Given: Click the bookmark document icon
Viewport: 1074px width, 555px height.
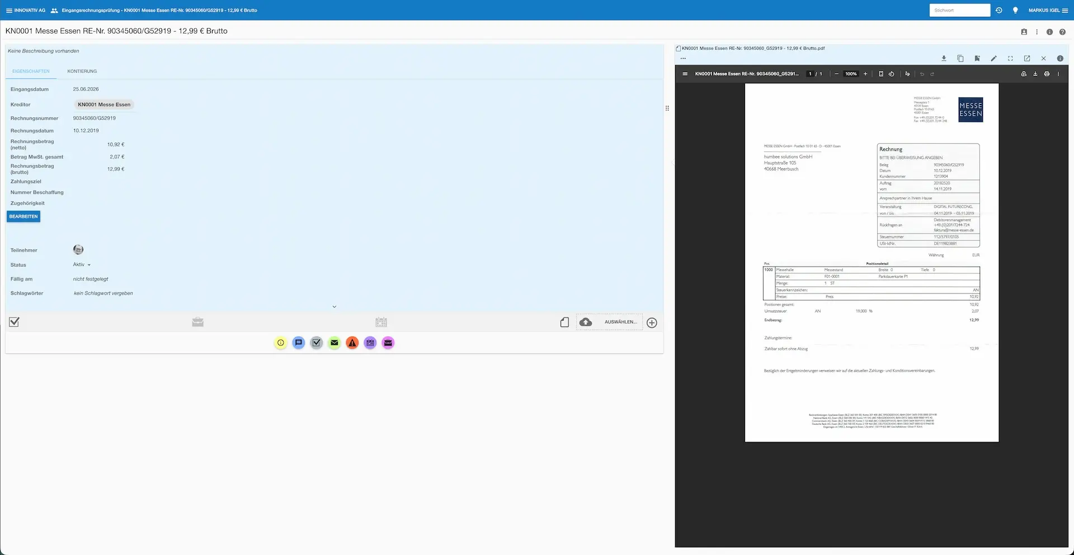Looking at the screenshot, I should coord(977,58).
